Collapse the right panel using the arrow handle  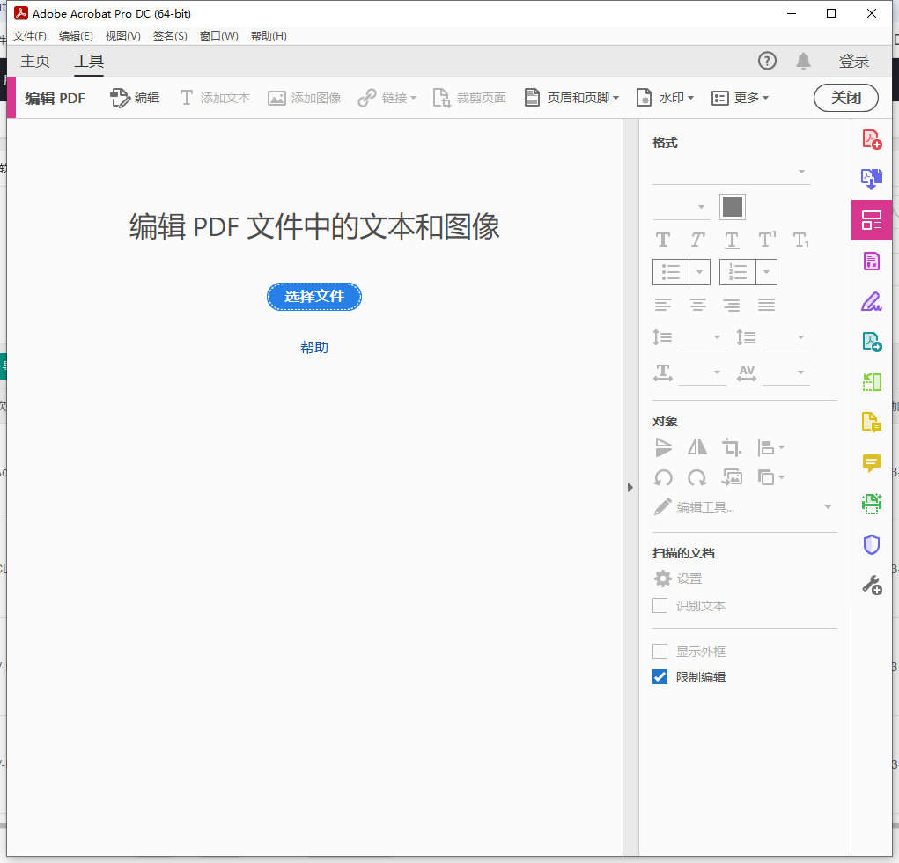(x=630, y=486)
